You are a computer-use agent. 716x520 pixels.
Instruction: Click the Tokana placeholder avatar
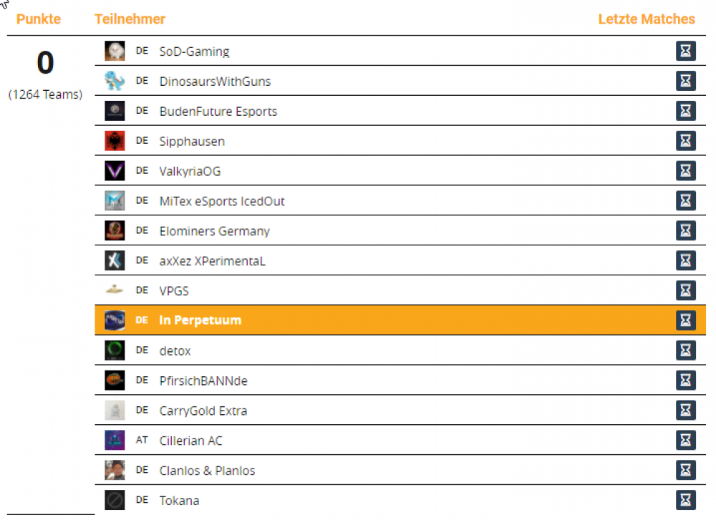pyautogui.click(x=115, y=500)
